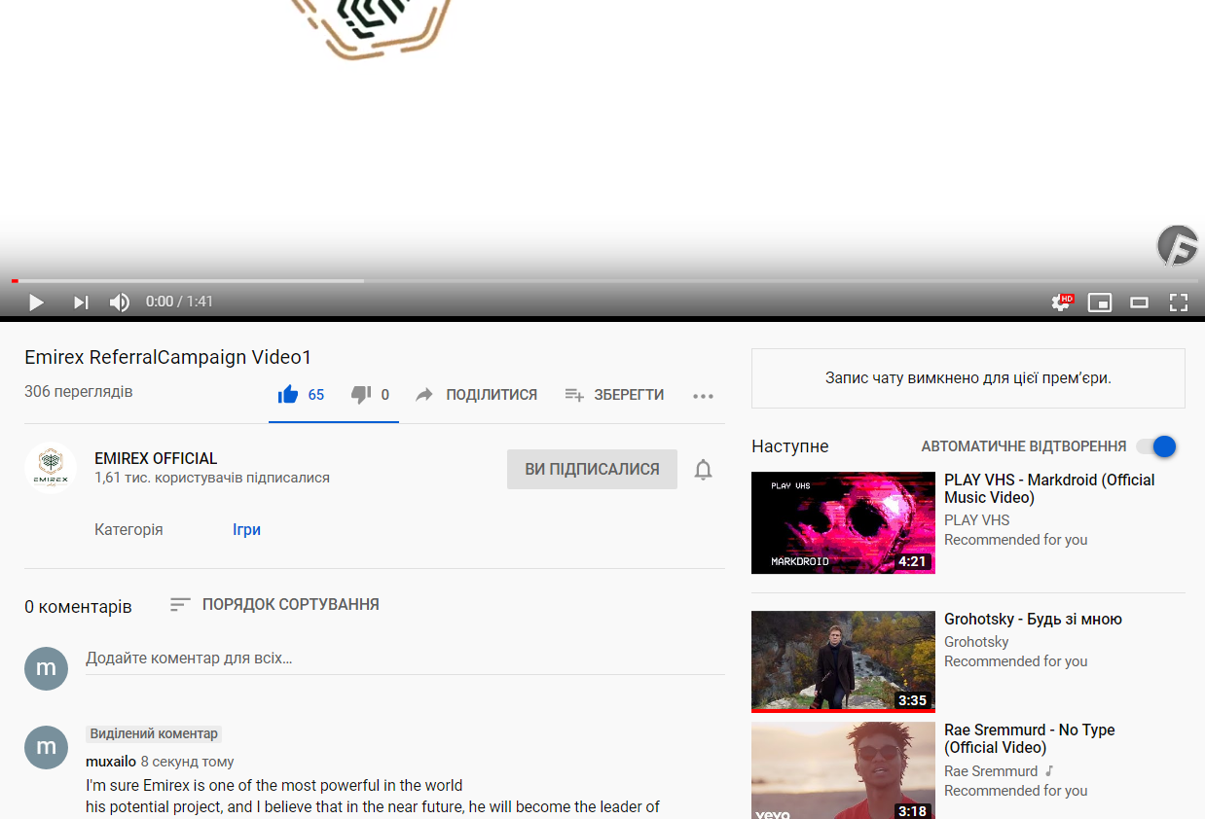Click the ВИ ПІДПИСАЛИСЯ subscribed button
This screenshot has height=819, width=1205.
(x=592, y=469)
